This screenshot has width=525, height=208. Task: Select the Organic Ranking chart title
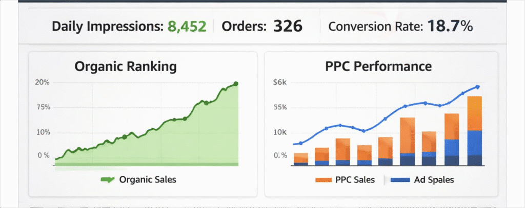[x=126, y=66]
